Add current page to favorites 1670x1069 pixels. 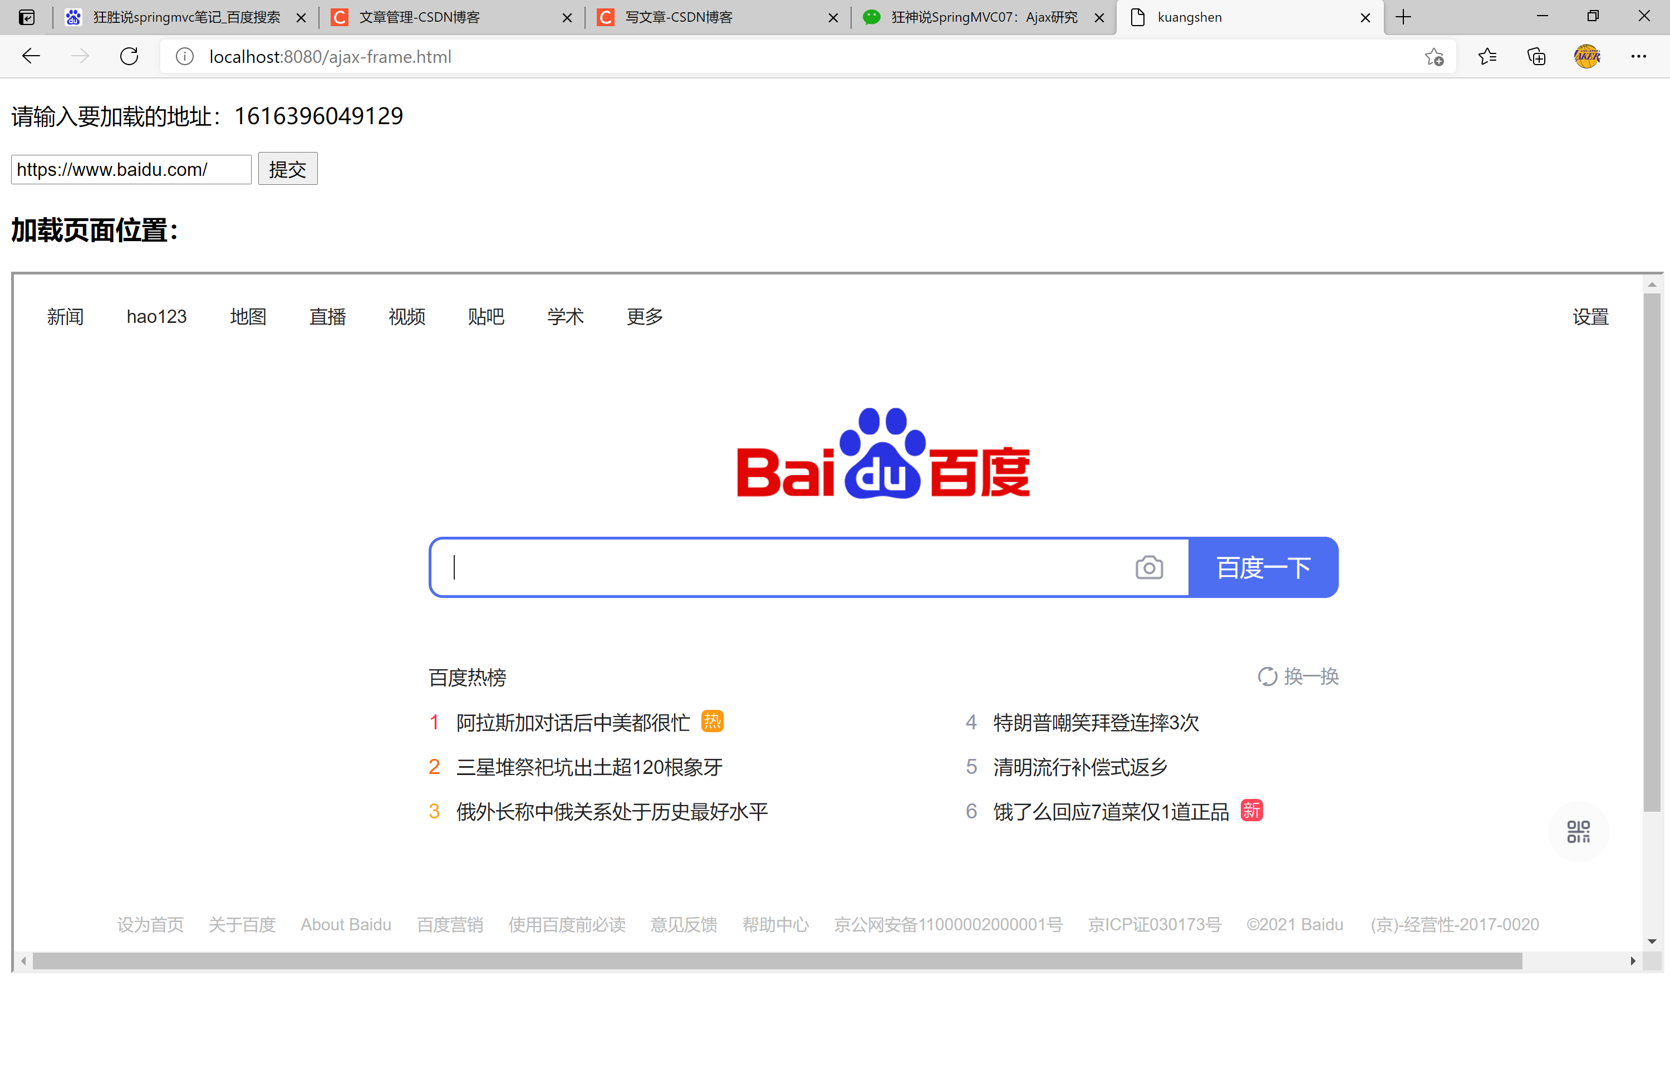coord(1435,56)
